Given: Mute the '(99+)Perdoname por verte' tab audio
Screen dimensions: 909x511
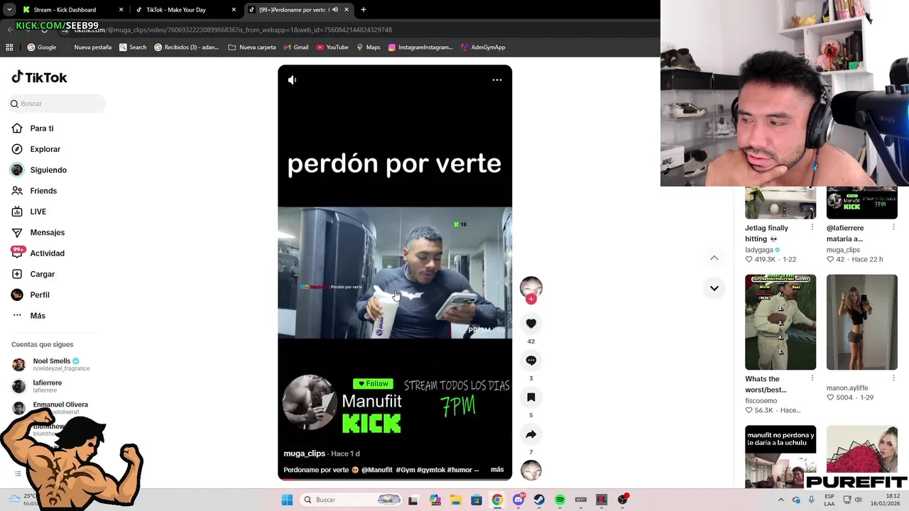Looking at the screenshot, I should pyautogui.click(x=335, y=10).
